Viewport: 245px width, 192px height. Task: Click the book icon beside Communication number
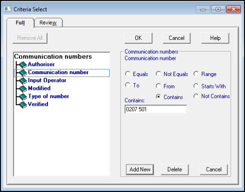coord(23,73)
